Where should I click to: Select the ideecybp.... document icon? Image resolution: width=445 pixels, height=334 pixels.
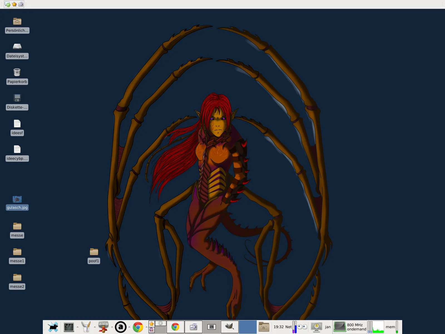click(17, 149)
